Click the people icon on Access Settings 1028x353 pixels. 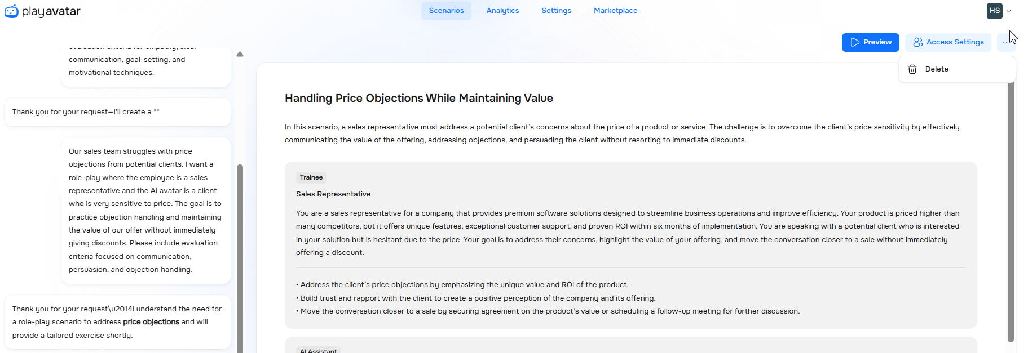coord(917,42)
